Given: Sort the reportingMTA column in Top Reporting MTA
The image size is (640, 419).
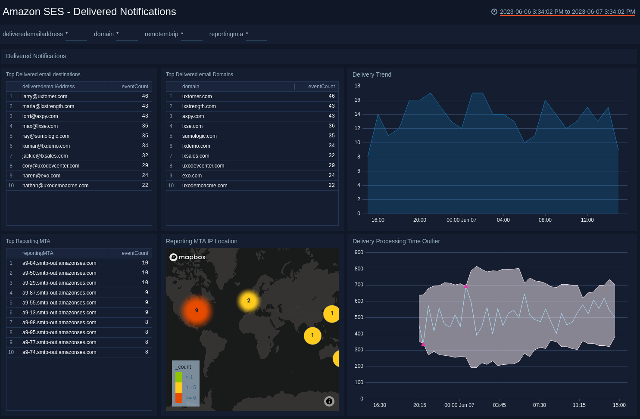Looking at the screenshot, I should tap(37, 253).
